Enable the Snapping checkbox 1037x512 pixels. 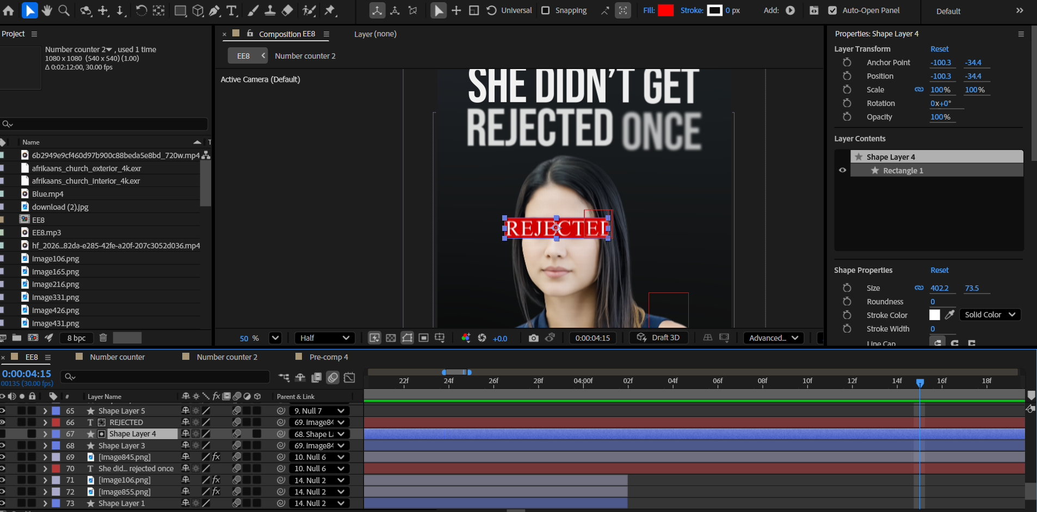[546, 10]
